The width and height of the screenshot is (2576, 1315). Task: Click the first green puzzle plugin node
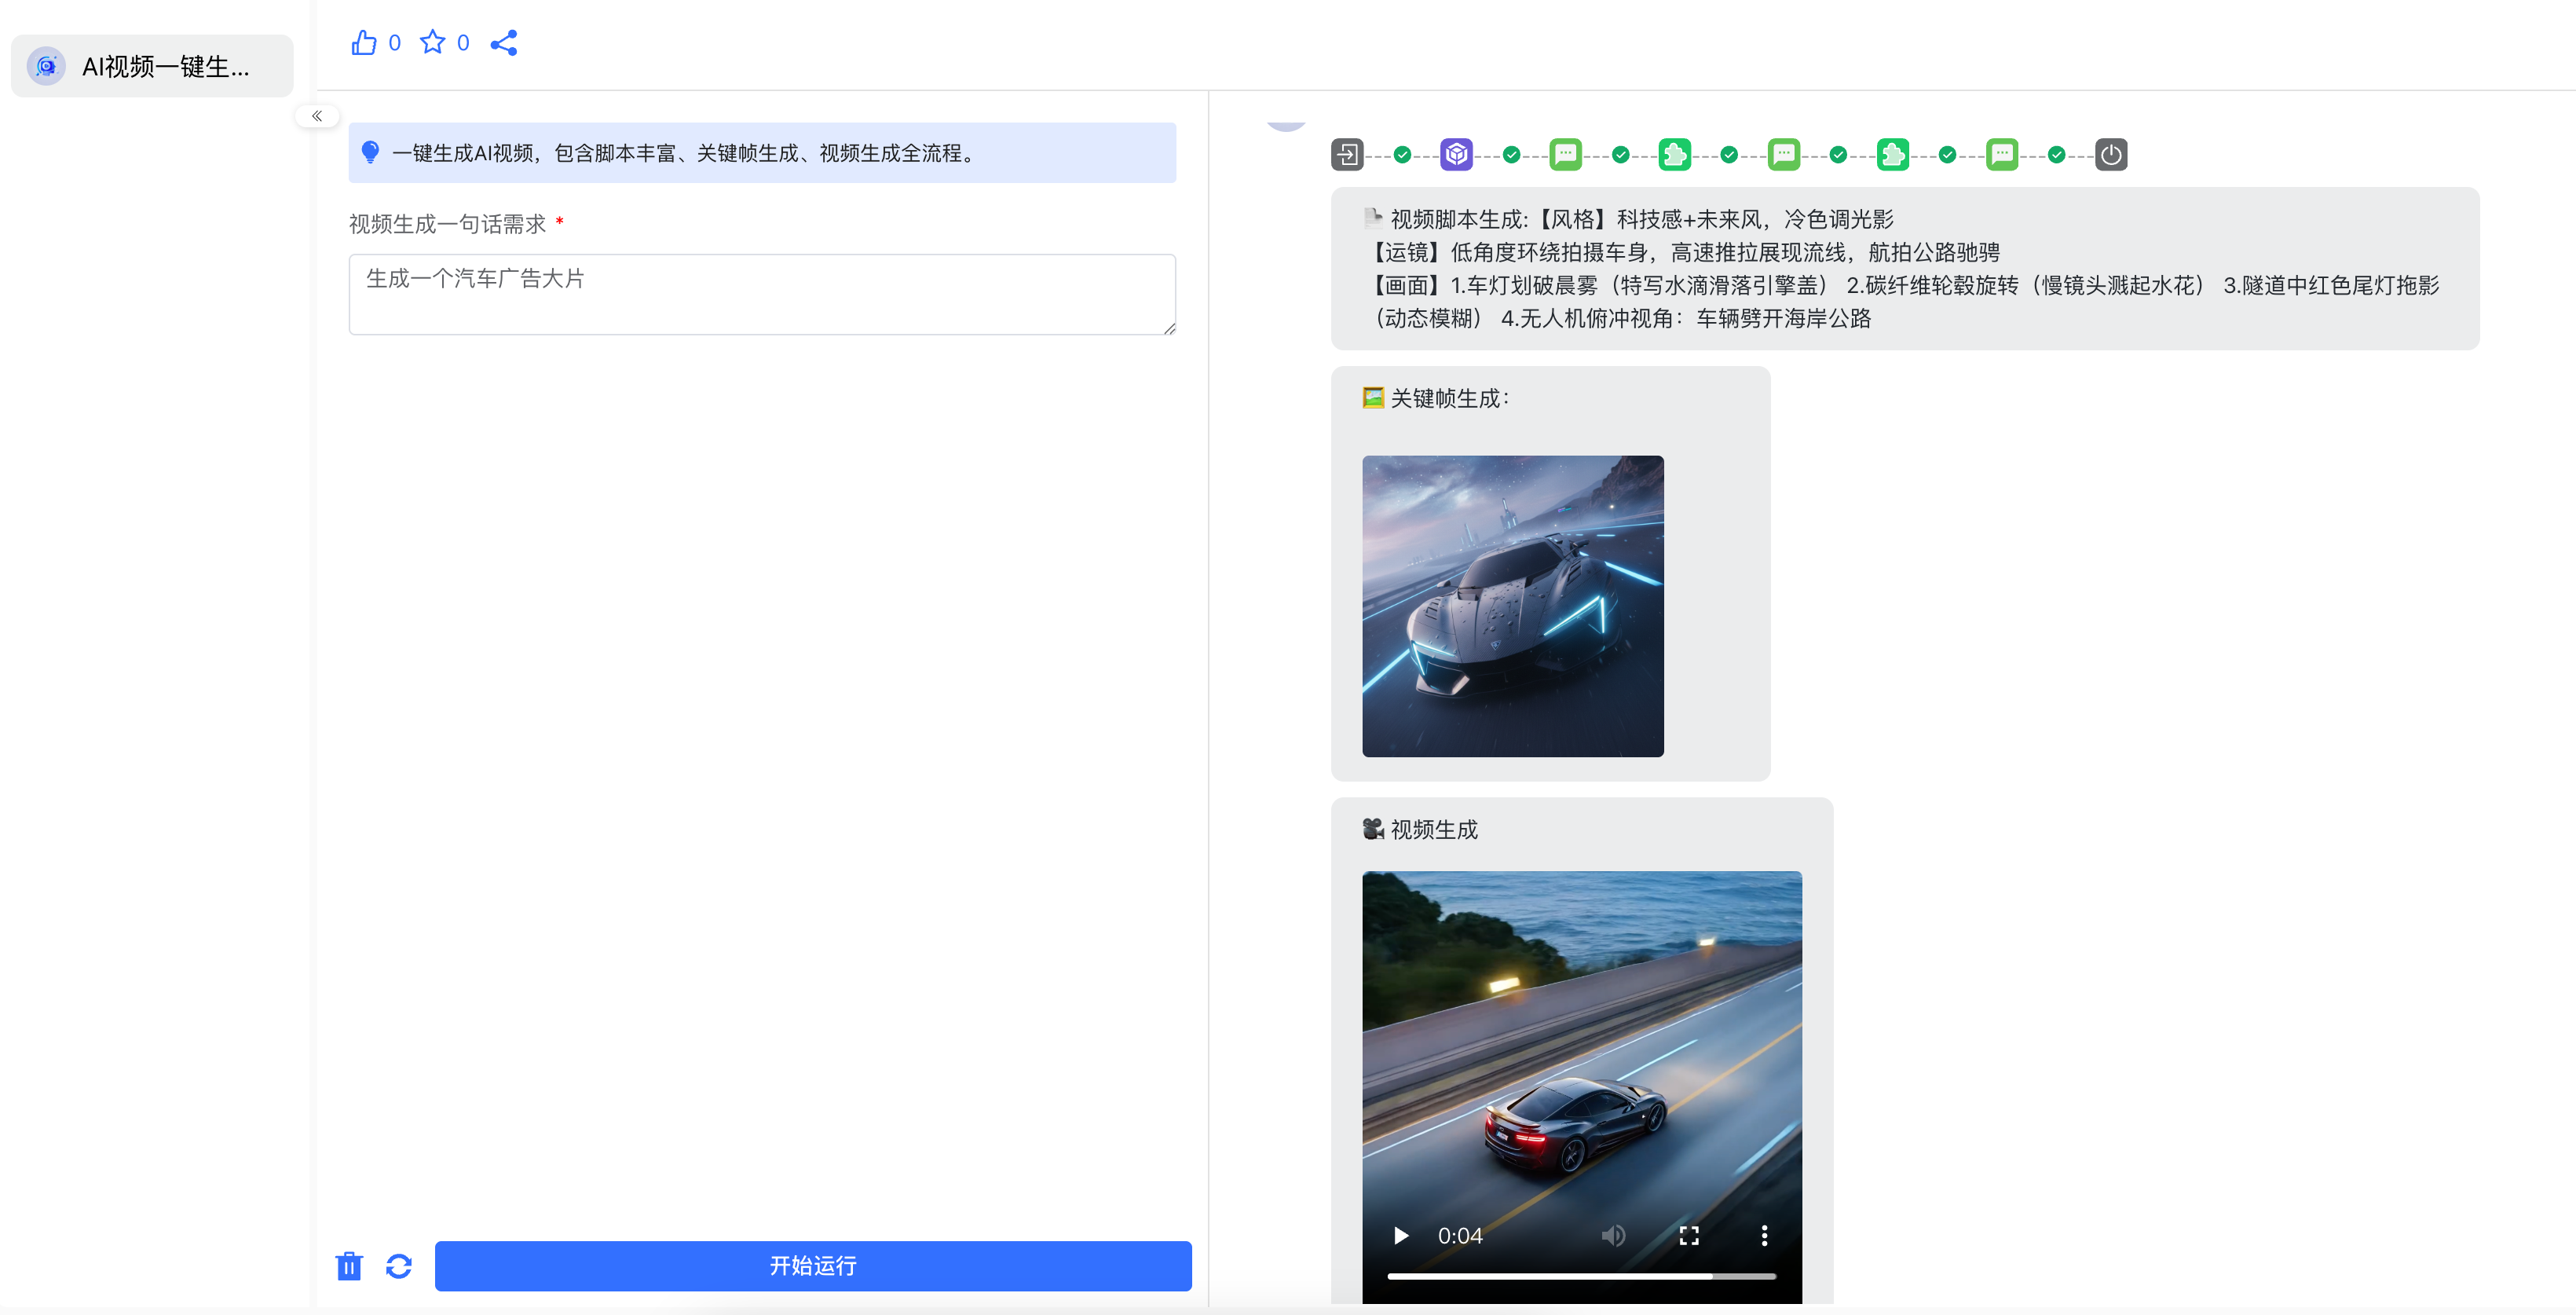tap(1674, 155)
